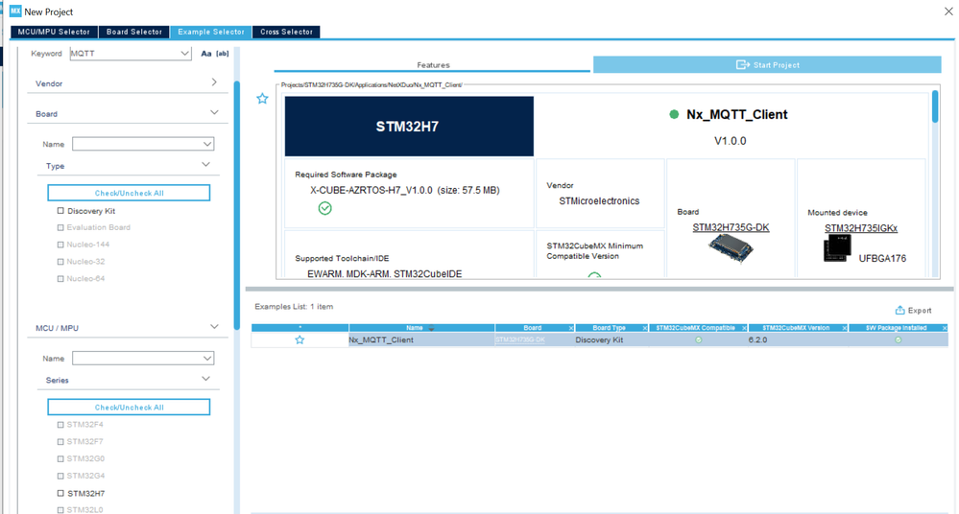
Task: Click the example details panel scrollbar
Action: pos(935,107)
